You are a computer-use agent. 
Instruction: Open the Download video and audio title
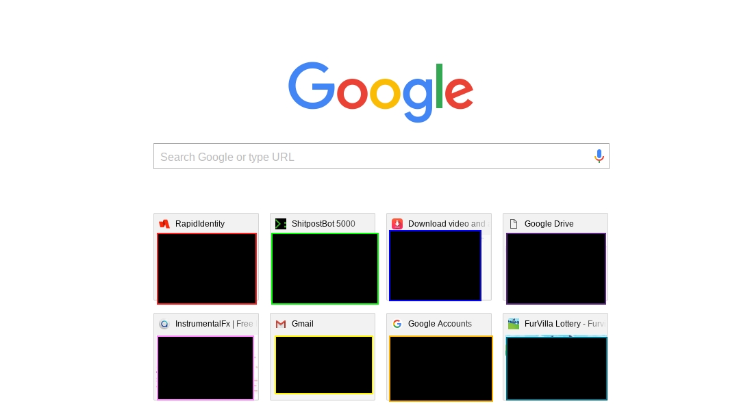(448, 224)
